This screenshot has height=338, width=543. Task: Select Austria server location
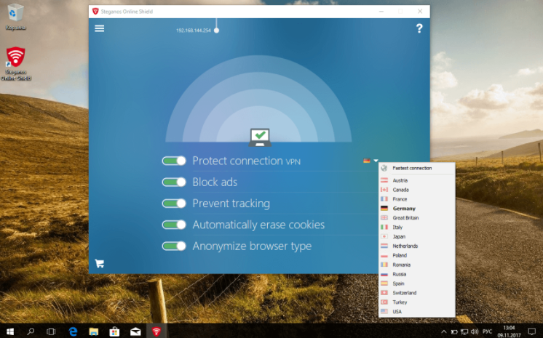coord(417,180)
